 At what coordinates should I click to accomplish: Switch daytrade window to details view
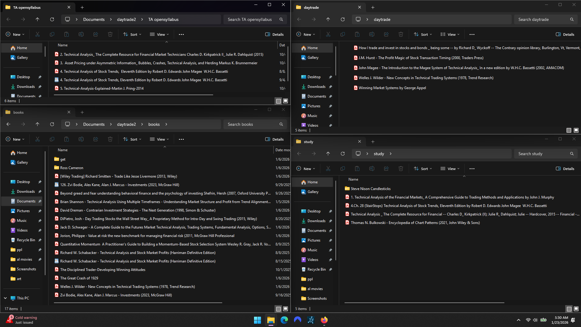[x=569, y=130]
